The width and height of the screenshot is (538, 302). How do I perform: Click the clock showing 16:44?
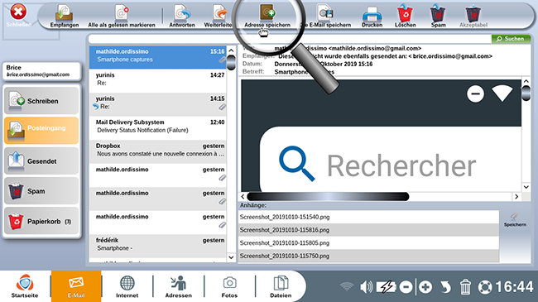(x=514, y=287)
